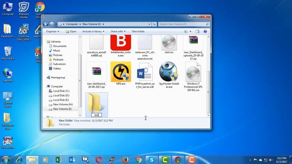Select Local Disk (C:) in navigation pane
The height and width of the screenshot is (164, 292).
pyautogui.click(x=61, y=91)
